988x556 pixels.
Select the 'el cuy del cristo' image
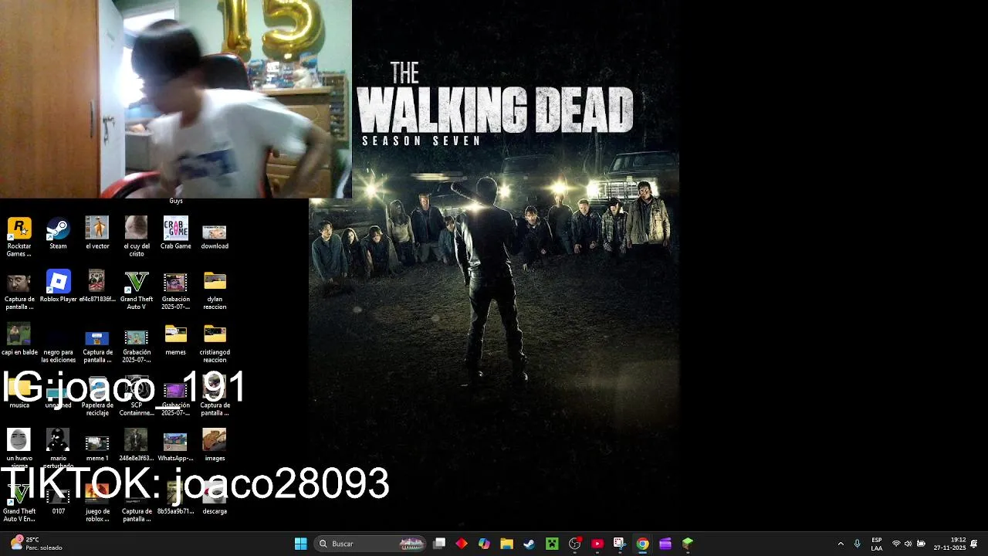[x=137, y=237]
